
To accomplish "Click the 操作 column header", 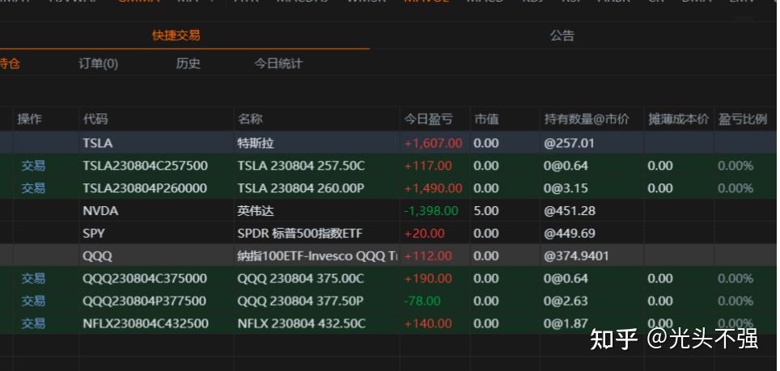I will (x=30, y=119).
